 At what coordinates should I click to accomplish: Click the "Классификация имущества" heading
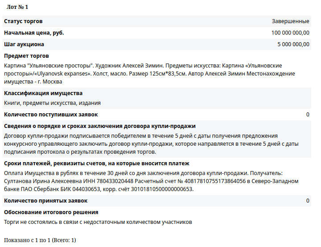coord(43,93)
